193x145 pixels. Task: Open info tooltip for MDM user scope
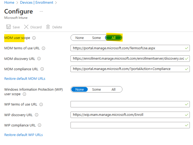(x=34, y=38)
